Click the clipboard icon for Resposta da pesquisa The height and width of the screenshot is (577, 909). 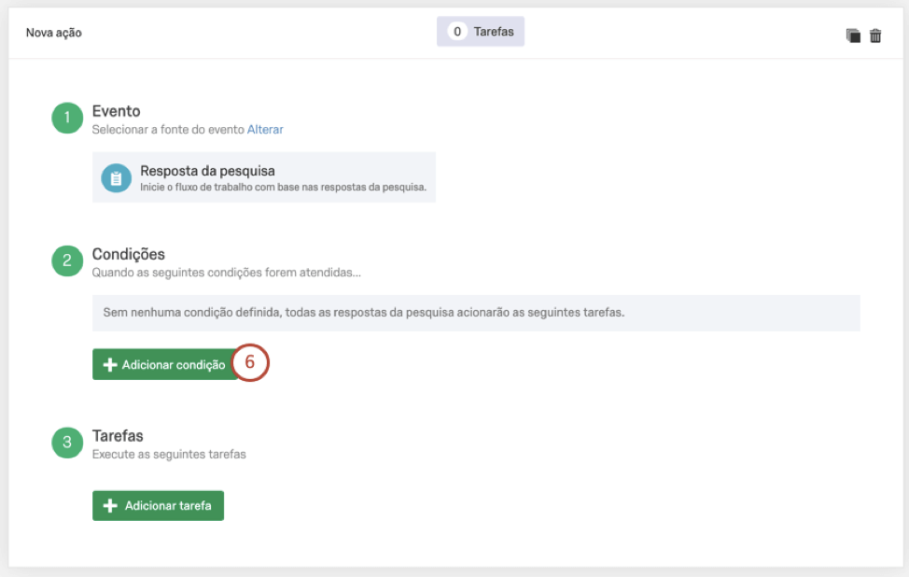(x=116, y=177)
